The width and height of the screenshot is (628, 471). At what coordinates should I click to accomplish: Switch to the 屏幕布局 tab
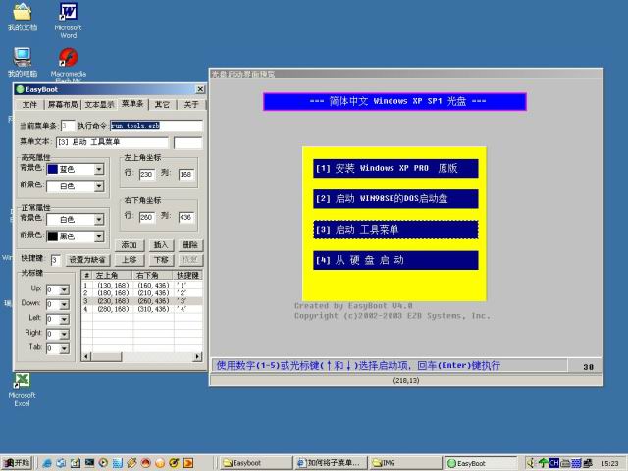pos(63,105)
